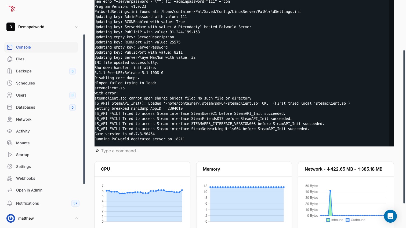Toggle Outbound legend in Network chart
The width and height of the screenshot is (406, 228).
pyautogui.click(x=356, y=220)
